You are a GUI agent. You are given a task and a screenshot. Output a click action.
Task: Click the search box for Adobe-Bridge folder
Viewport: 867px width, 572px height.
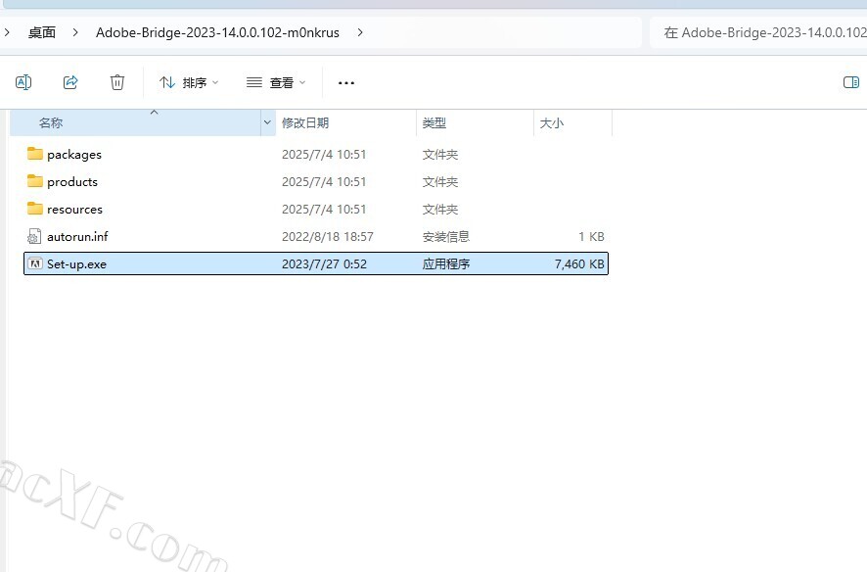click(x=758, y=32)
